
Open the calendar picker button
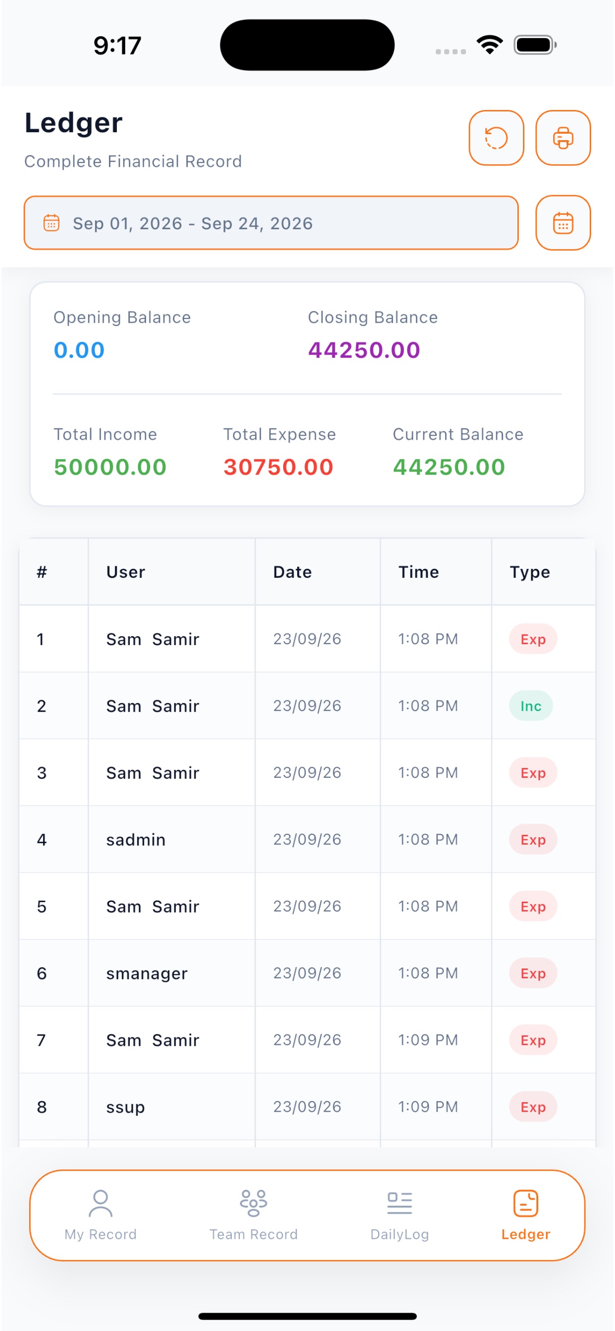563,223
